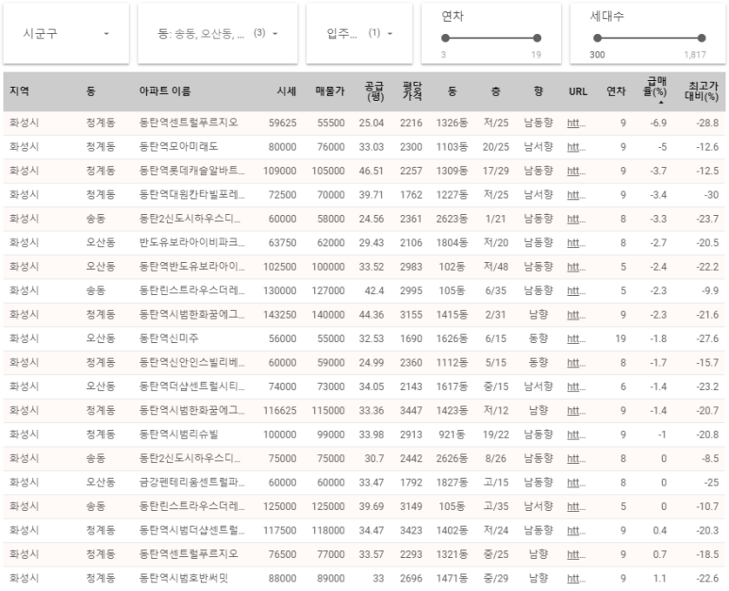
Task: Open the 동 filter dropdown showing 송동, 오산동
Action: tap(218, 33)
